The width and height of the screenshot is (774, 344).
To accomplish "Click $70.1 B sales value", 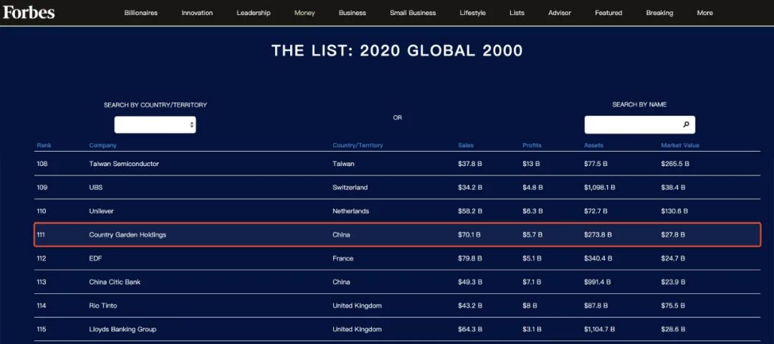I will point(469,235).
